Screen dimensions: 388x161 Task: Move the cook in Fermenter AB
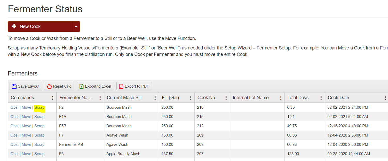coord(26,145)
